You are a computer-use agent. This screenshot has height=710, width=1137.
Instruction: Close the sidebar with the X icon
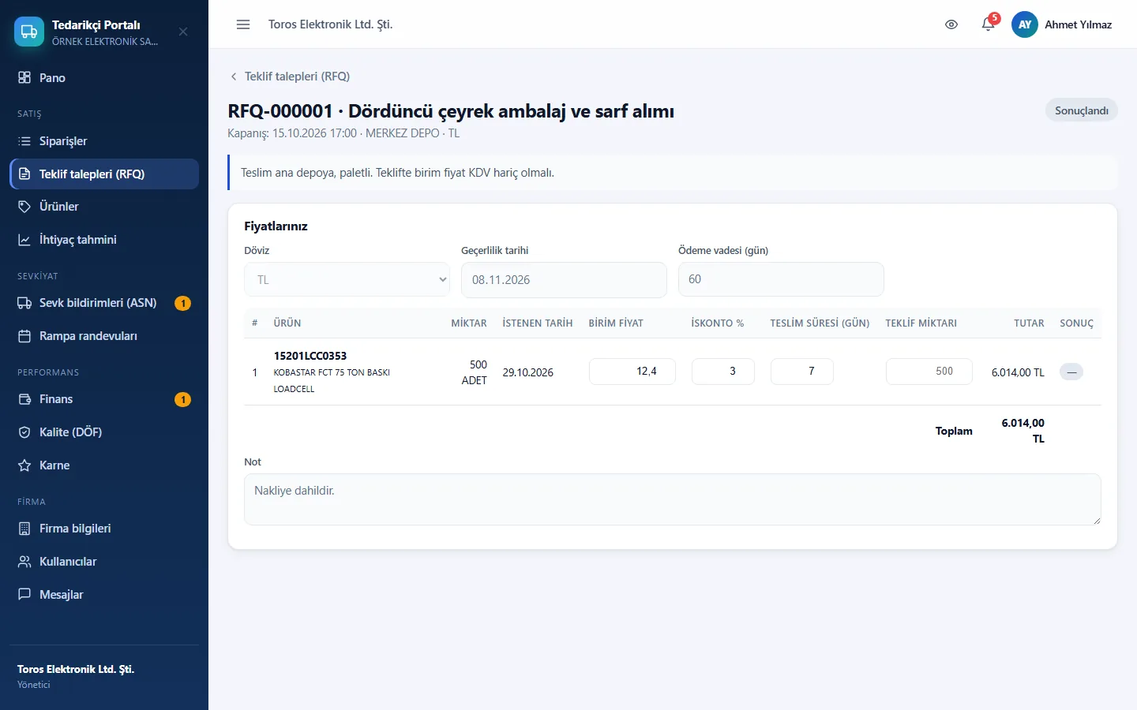(x=183, y=32)
